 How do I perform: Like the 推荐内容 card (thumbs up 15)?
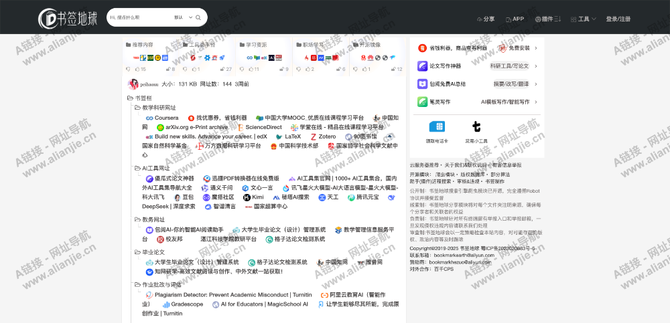(141, 69)
